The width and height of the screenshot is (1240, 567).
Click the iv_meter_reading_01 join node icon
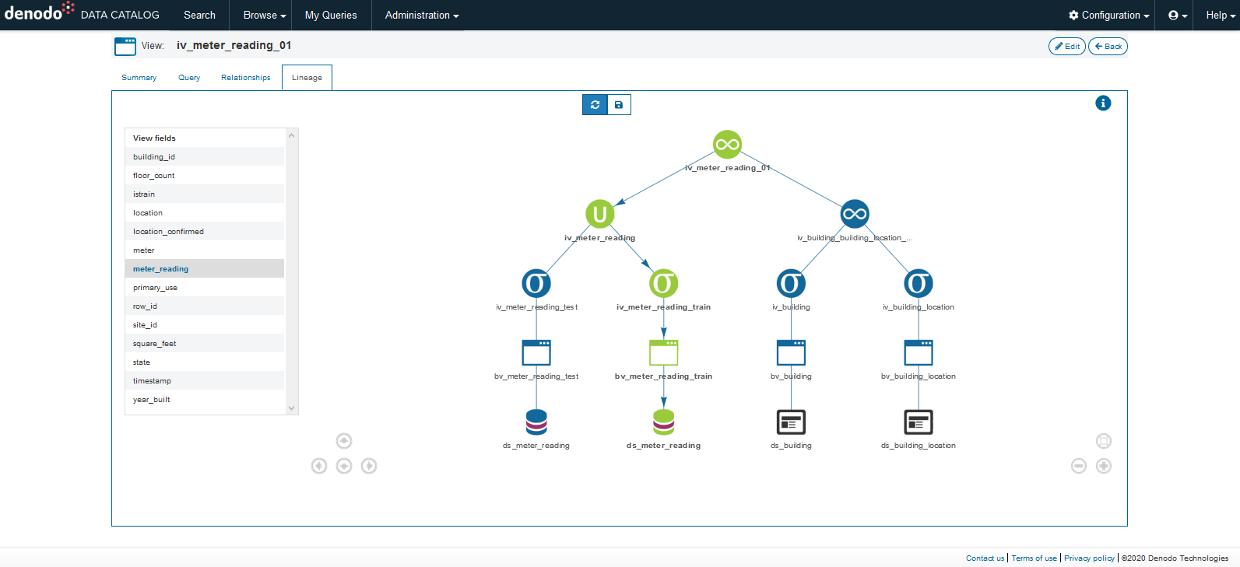[727, 144]
